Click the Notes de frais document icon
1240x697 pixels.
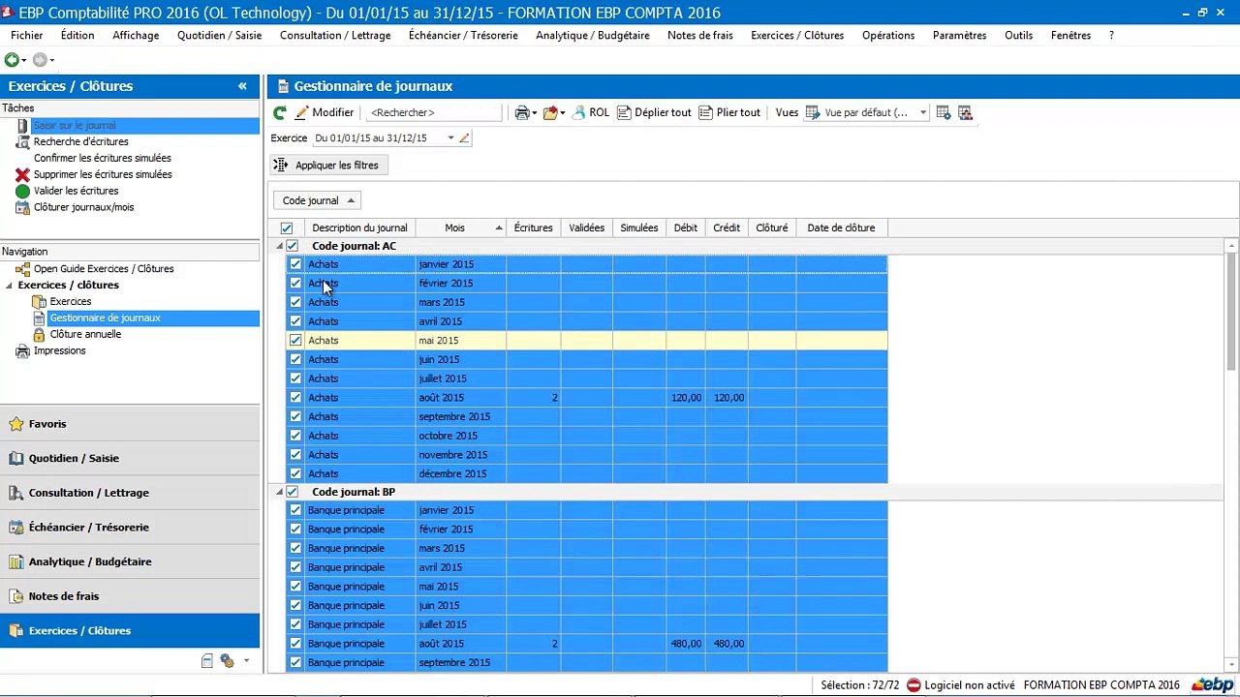tap(15, 596)
